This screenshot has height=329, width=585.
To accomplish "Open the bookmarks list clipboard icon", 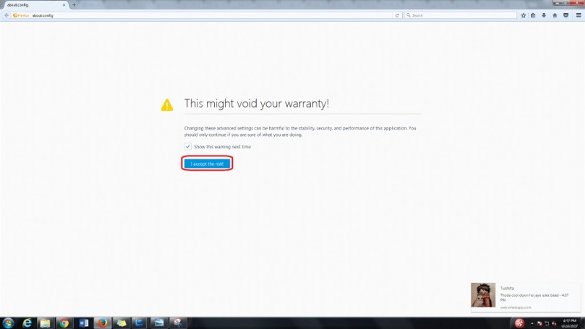I will click(533, 15).
